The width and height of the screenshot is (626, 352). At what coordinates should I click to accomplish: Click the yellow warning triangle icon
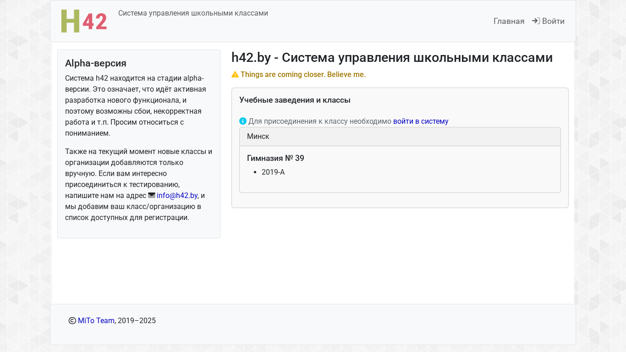tap(235, 74)
